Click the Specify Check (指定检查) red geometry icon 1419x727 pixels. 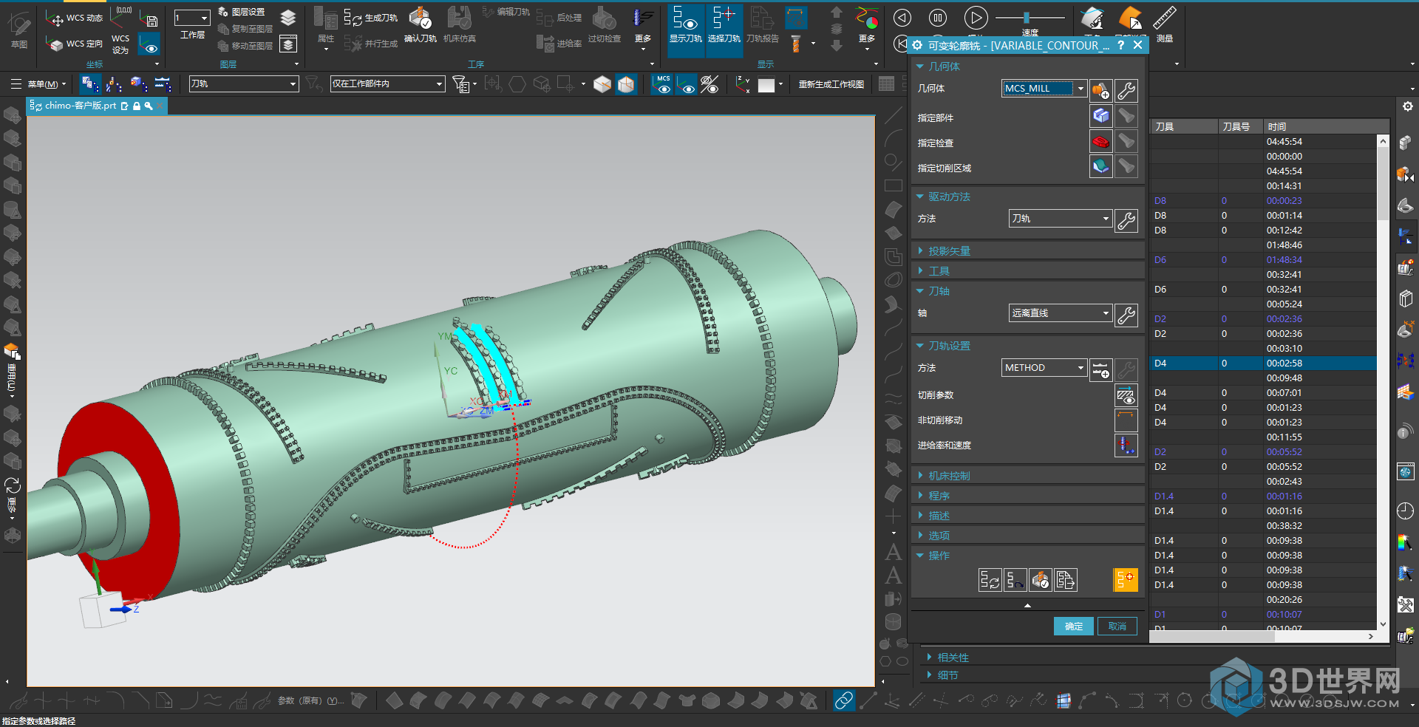1100,141
